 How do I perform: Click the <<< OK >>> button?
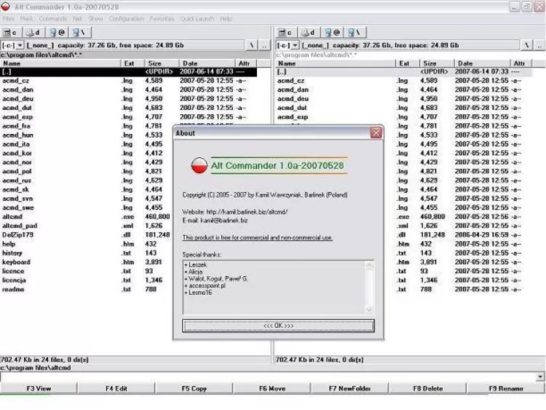click(x=278, y=326)
